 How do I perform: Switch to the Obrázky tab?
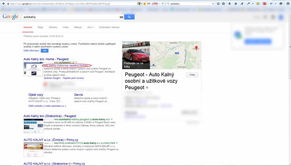pos(53,27)
